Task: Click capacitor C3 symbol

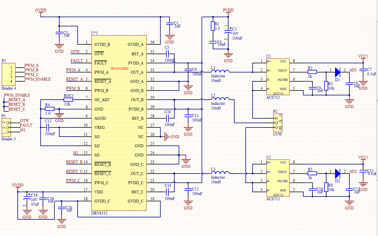Action: tap(59, 33)
